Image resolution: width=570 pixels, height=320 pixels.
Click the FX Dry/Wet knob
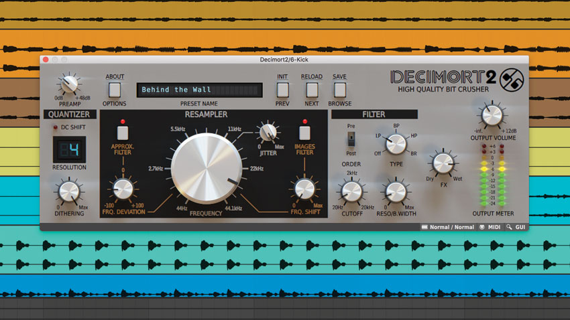coord(443,163)
